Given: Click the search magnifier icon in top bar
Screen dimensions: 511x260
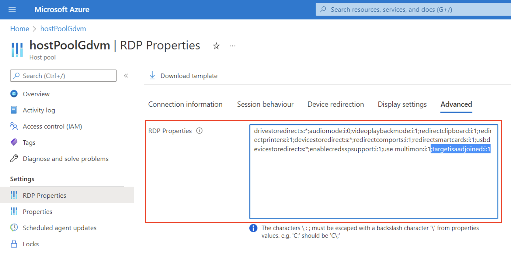Looking at the screenshot, I should pyautogui.click(x=323, y=9).
